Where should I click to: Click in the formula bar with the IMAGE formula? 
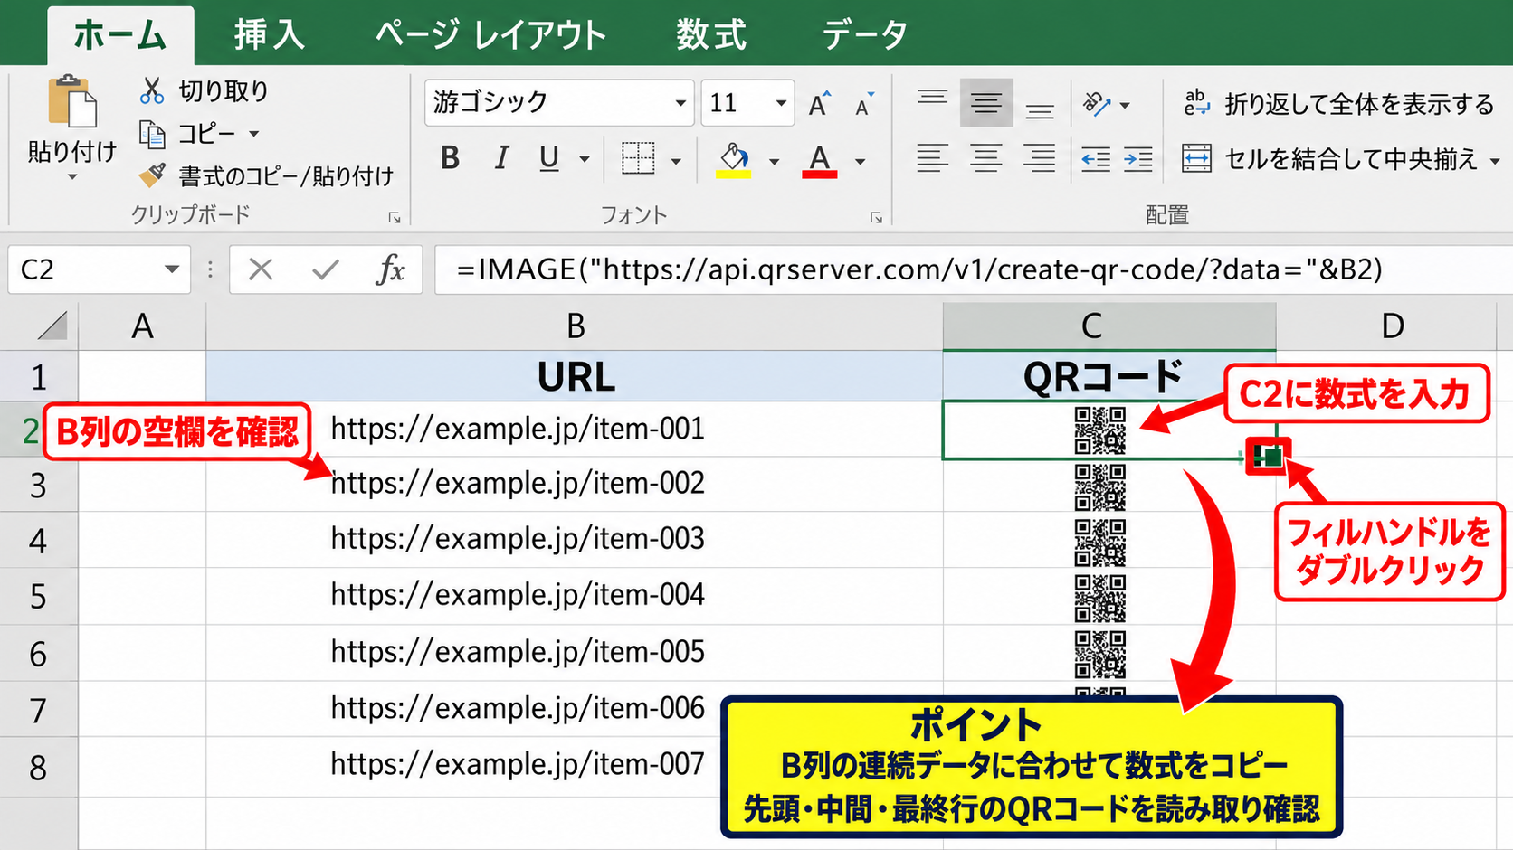973,269
